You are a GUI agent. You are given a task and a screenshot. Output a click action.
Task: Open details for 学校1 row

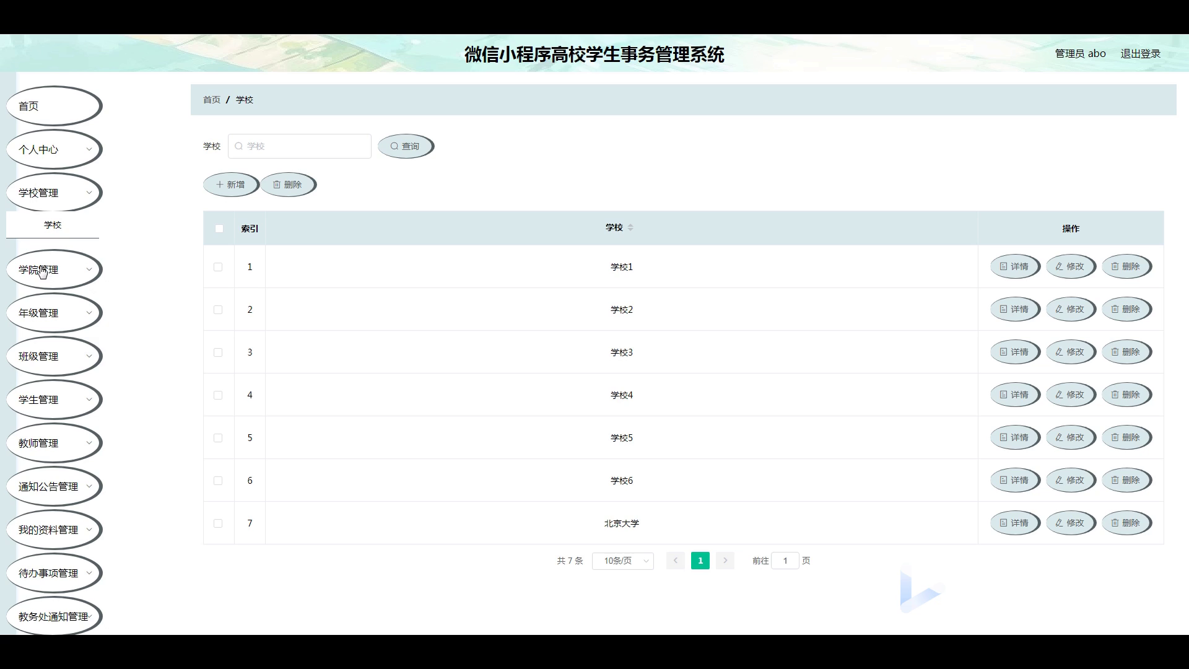point(1014,266)
